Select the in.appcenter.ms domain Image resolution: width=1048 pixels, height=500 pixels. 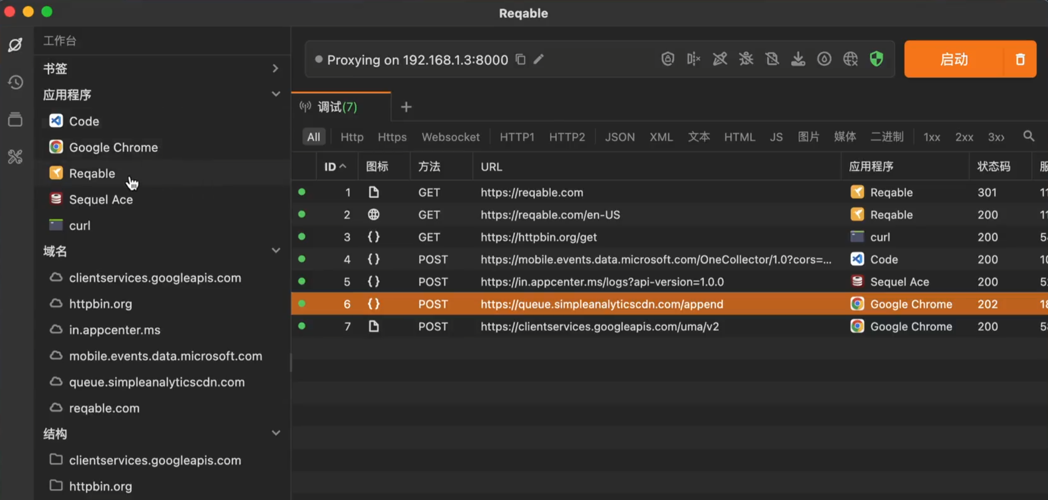click(x=162, y=329)
